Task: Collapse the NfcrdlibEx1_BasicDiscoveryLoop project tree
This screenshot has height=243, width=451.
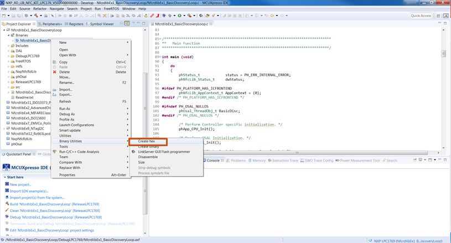Action: (3, 29)
